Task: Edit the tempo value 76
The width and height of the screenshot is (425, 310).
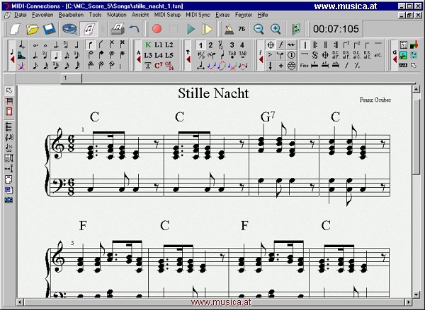Action: tap(242, 29)
